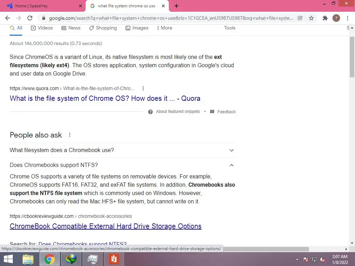Click the quora.com URL breadcrumb
The height and width of the screenshot is (266, 355).
(72, 88)
